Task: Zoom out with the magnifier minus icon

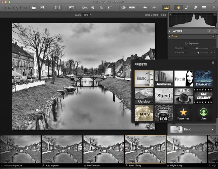Action: click(x=101, y=7)
